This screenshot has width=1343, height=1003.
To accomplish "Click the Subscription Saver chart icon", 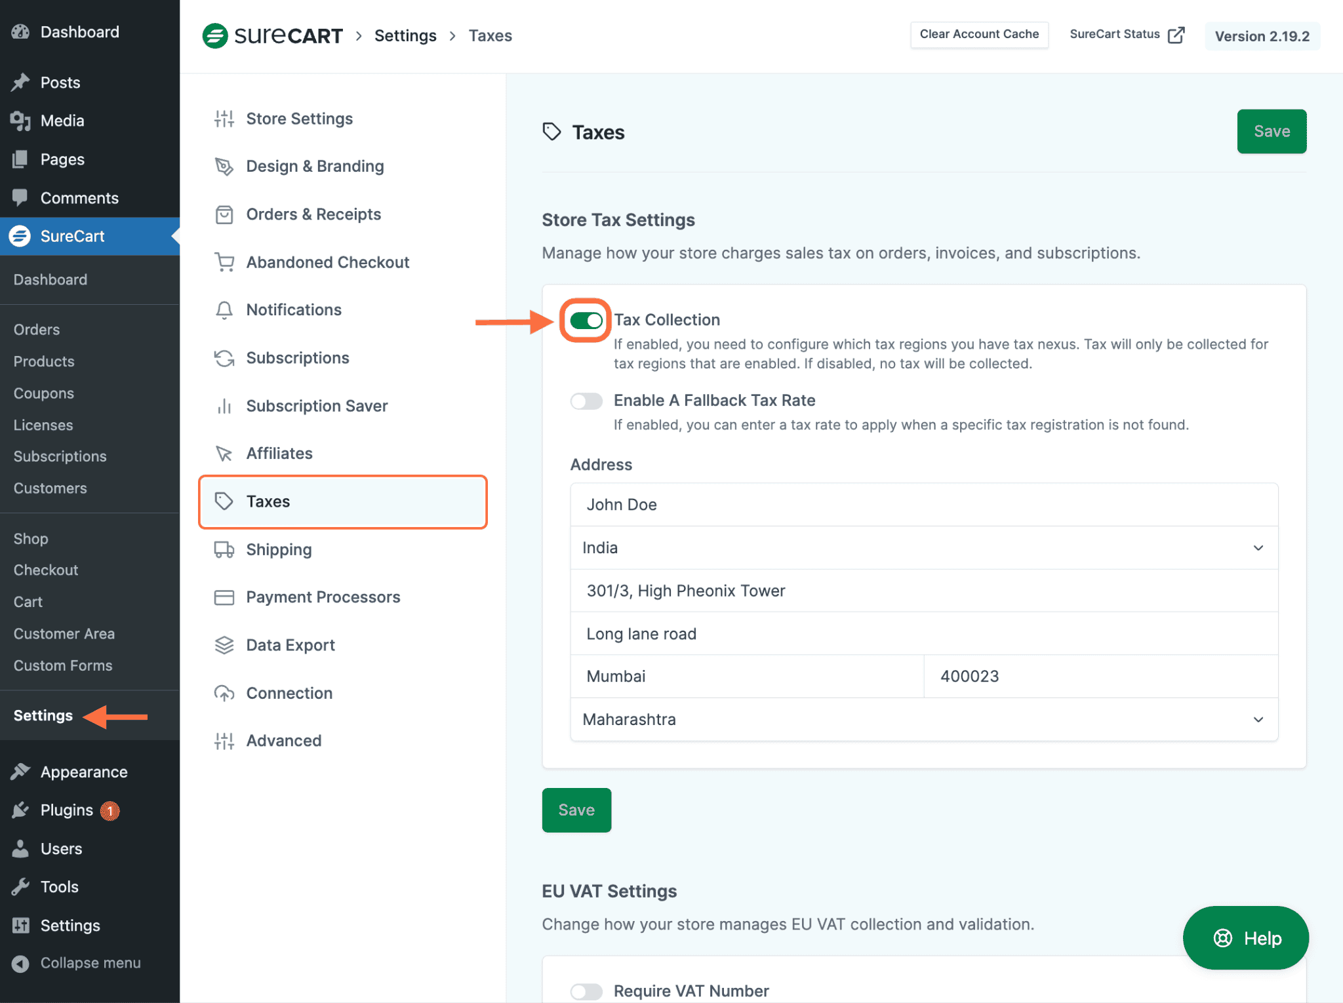I will pyautogui.click(x=224, y=406).
